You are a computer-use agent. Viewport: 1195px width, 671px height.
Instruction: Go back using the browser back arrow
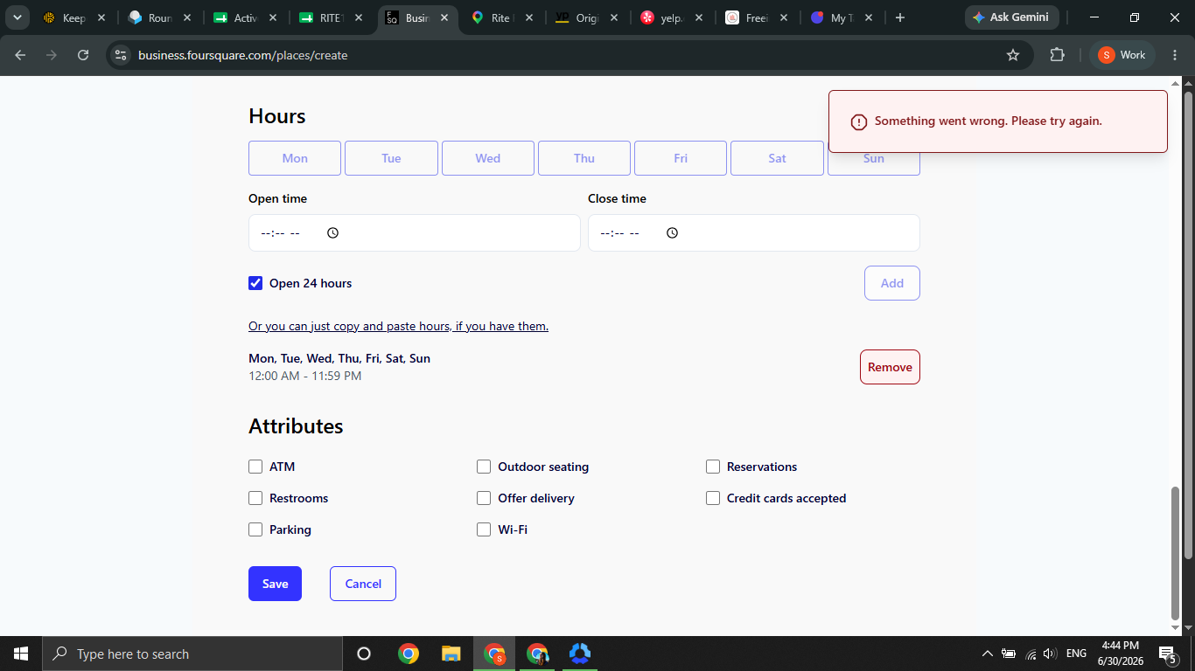(20, 55)
